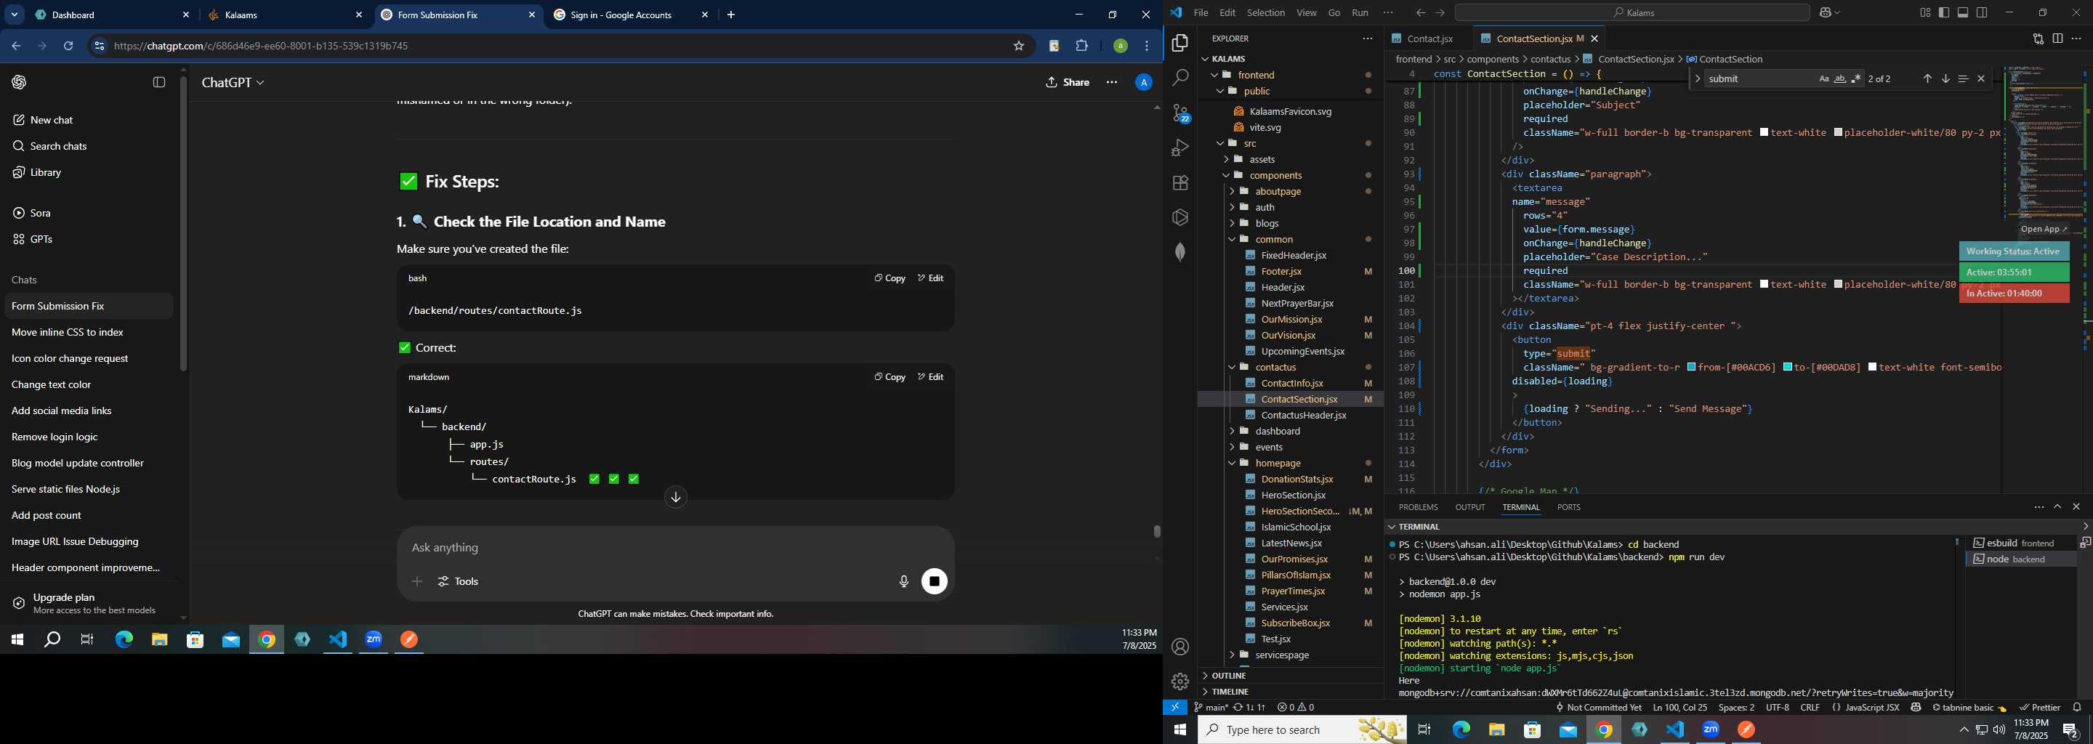This screenshot has width=2093, height=744.
Task: Open the Extensions view in VS Code
Action: click(x=1179, y=183)
